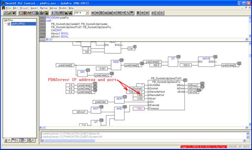Open the Online menu
The height and width of the screenshot is (150, 252).
[53, 8]
